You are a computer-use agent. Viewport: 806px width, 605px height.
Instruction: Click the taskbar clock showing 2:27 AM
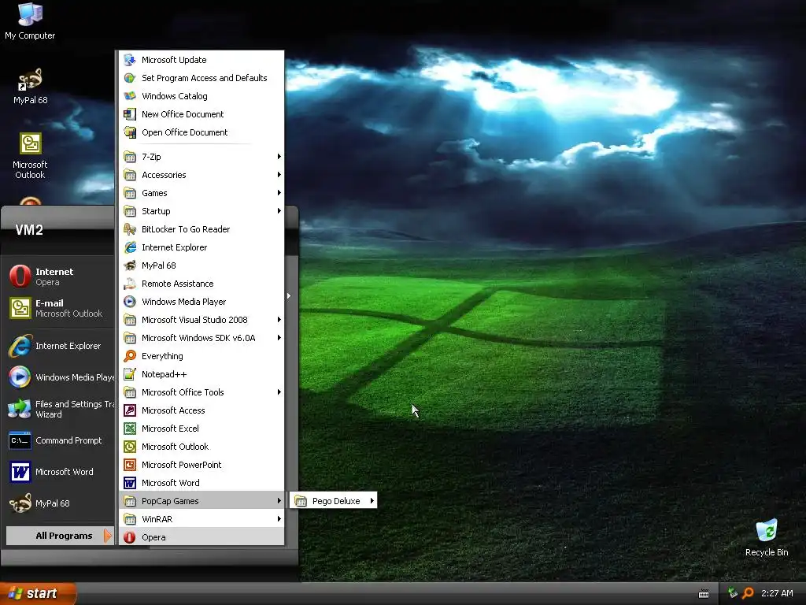(x=777, y=593)
